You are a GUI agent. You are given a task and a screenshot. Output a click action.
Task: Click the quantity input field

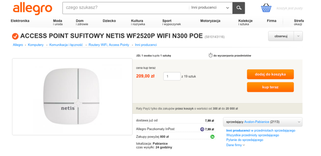tap(172, 76)
